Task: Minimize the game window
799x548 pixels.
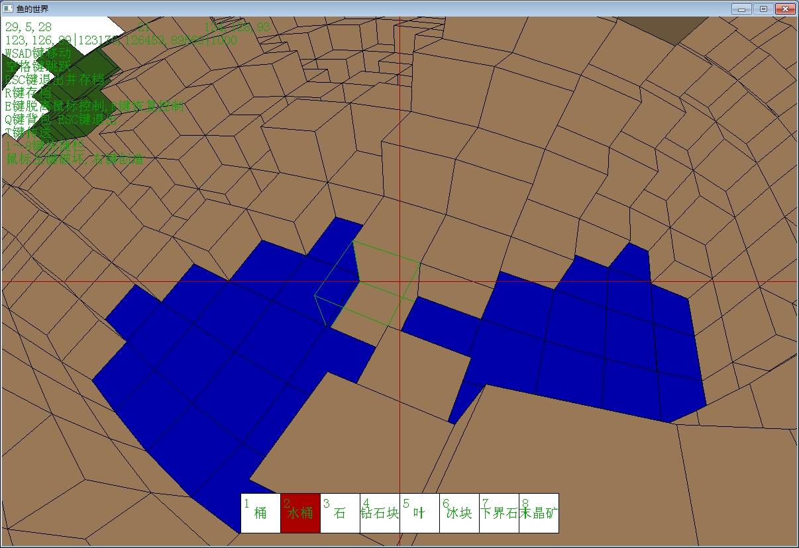Action: tap(741, 9)
